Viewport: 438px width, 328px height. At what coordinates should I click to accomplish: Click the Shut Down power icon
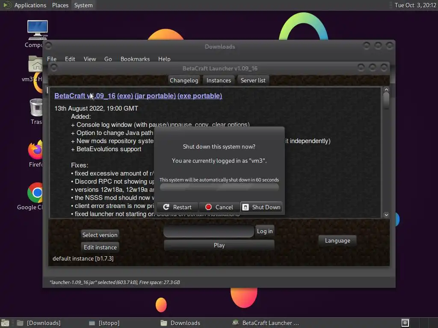point(246,207)
